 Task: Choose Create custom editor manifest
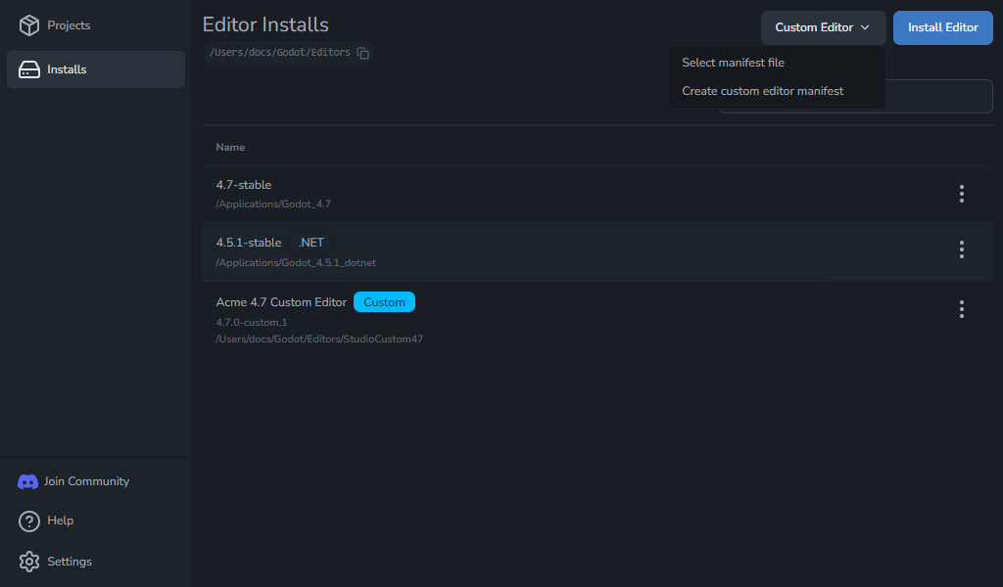click(762, 91)
